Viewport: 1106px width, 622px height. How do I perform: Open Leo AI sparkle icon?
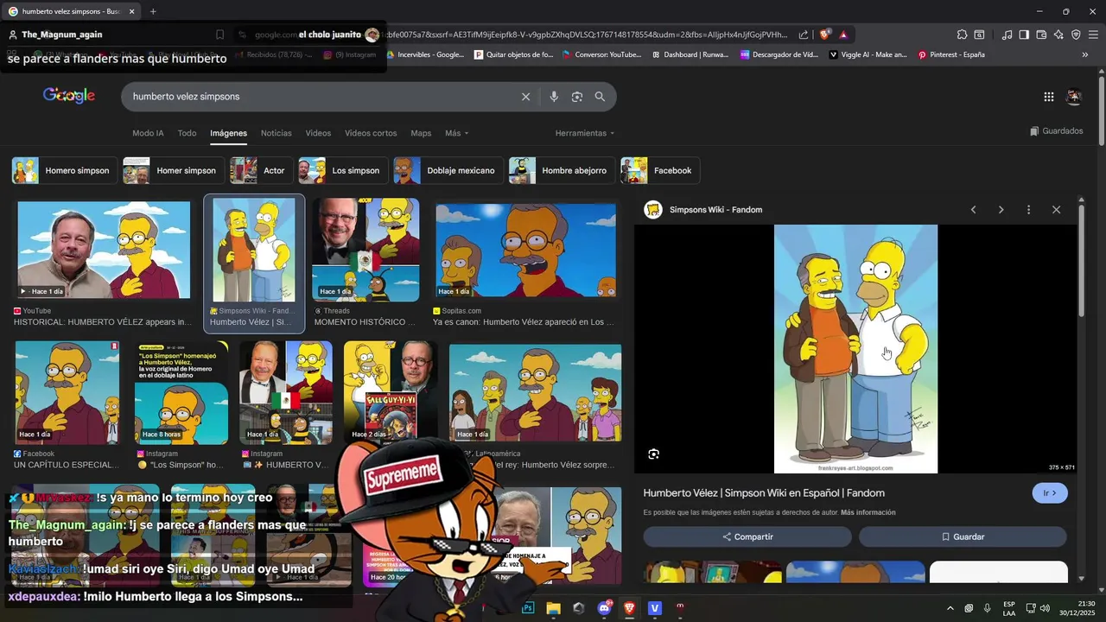[x=1058, y=35]
